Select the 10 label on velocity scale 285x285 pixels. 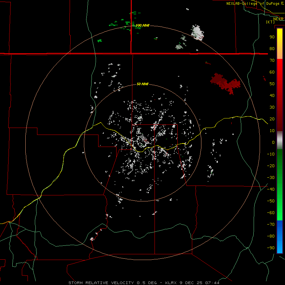pos(272,131)
